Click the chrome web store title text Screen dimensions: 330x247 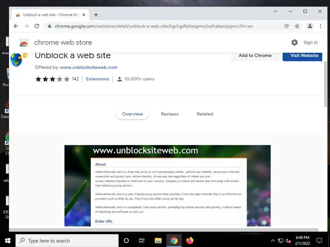coord(63,42)
